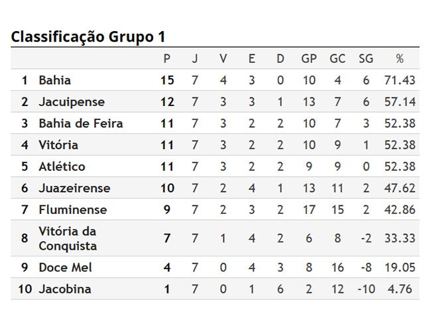Select the GC column header

338,58
